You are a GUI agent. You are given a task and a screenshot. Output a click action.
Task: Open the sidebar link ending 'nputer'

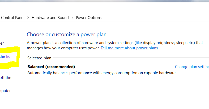coord(5,91)
